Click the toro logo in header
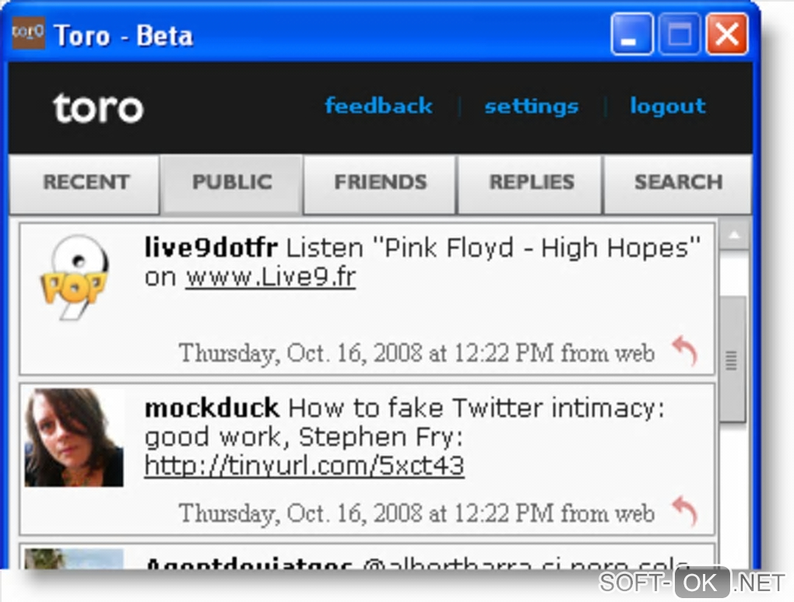This screenshot has height=602, width=794. pos(98,108)
